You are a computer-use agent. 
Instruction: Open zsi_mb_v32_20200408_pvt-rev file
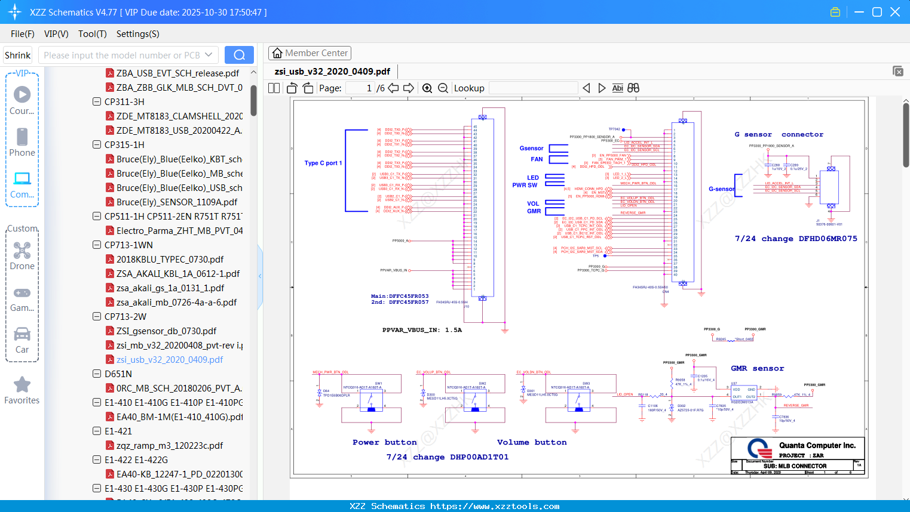click(x=179, y=345)
